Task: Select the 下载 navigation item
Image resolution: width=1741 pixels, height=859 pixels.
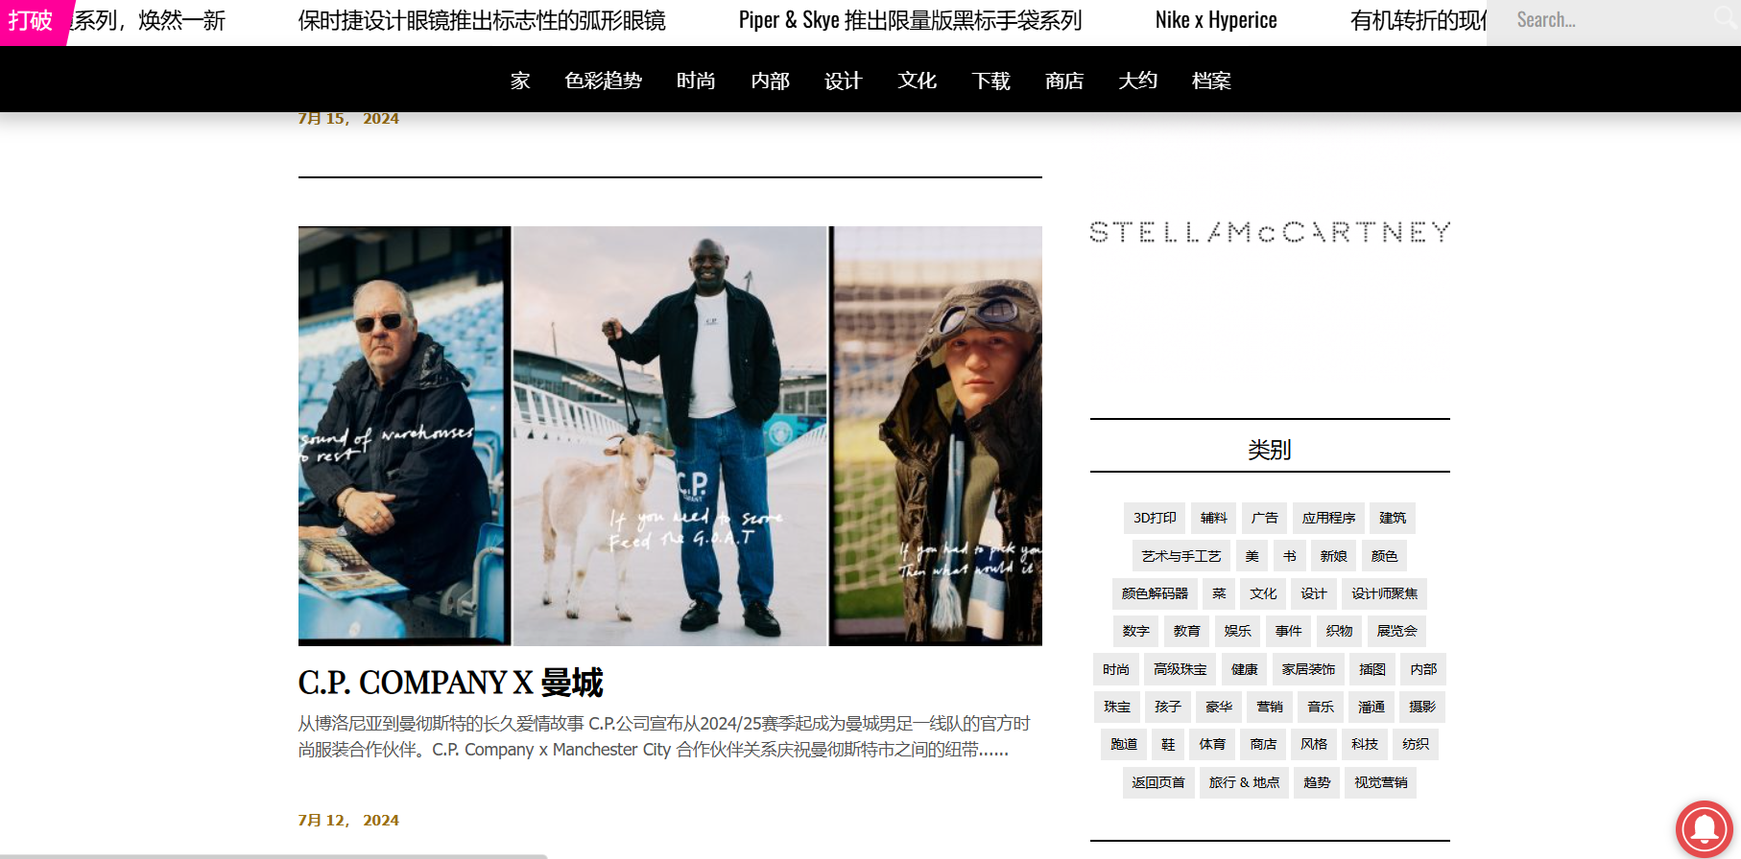Action: 990,81
